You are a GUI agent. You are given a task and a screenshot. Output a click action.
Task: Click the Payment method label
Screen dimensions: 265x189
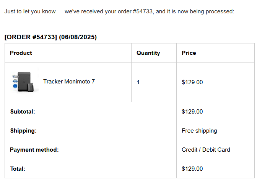pos(34,150)
